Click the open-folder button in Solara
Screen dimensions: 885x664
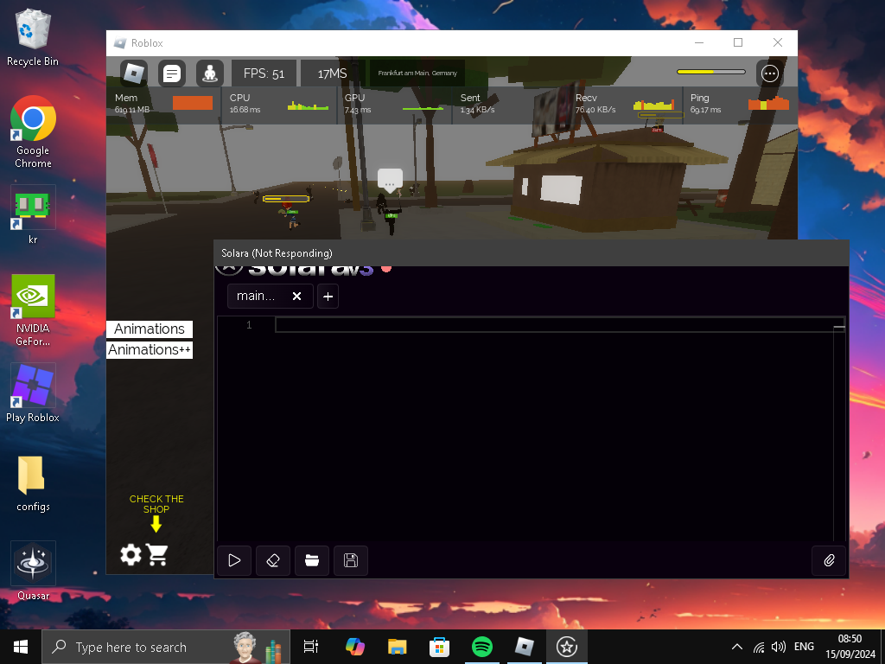tap(311, 560)
